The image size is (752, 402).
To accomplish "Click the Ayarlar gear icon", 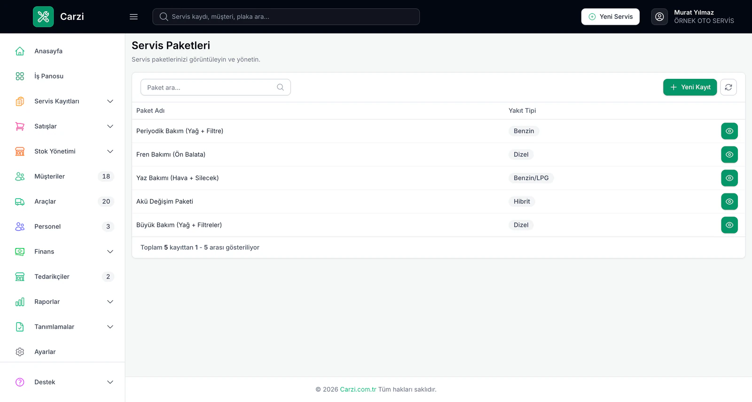I will pyautogui.click(x=20, y=352).
